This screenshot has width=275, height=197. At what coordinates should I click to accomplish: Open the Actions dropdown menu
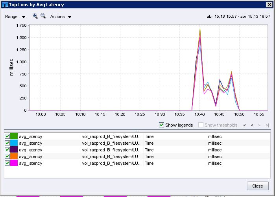point(61,17)
